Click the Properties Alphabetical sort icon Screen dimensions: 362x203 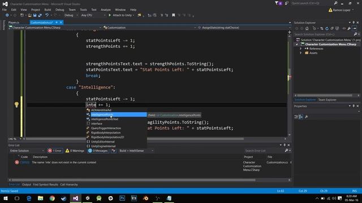point(301,117)
